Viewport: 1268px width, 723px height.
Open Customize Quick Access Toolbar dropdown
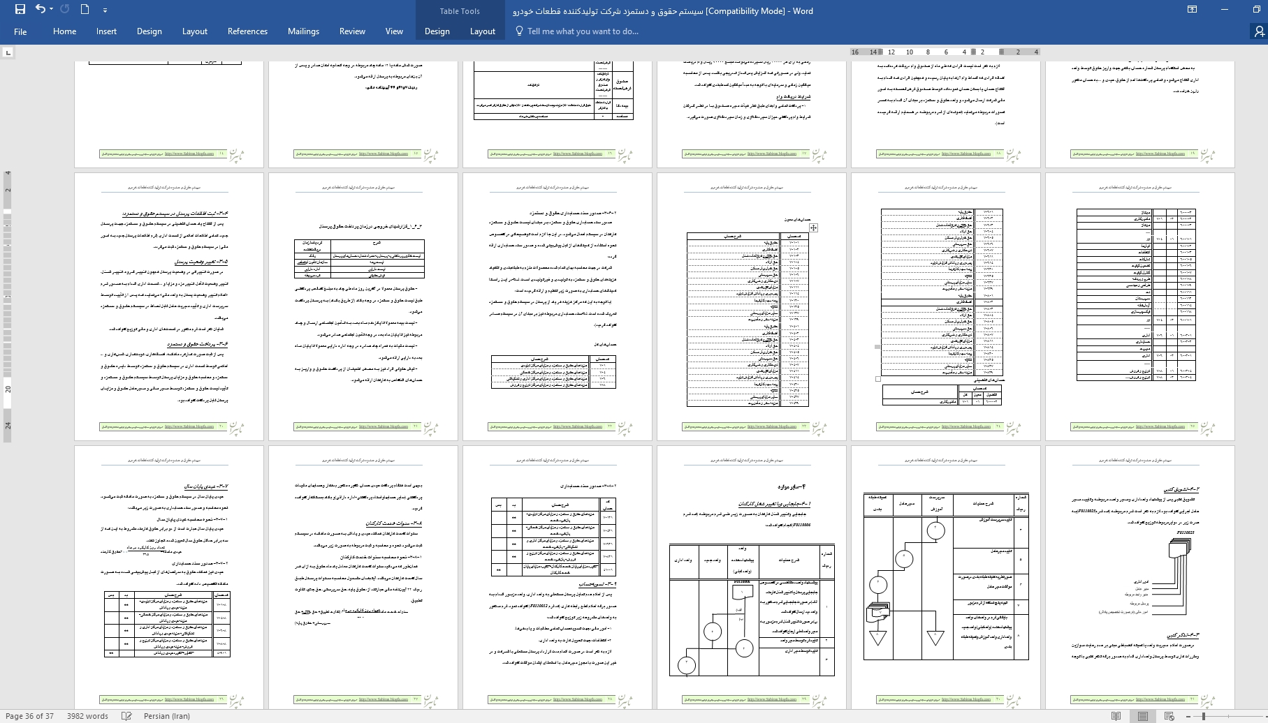[x=105, y=10]
